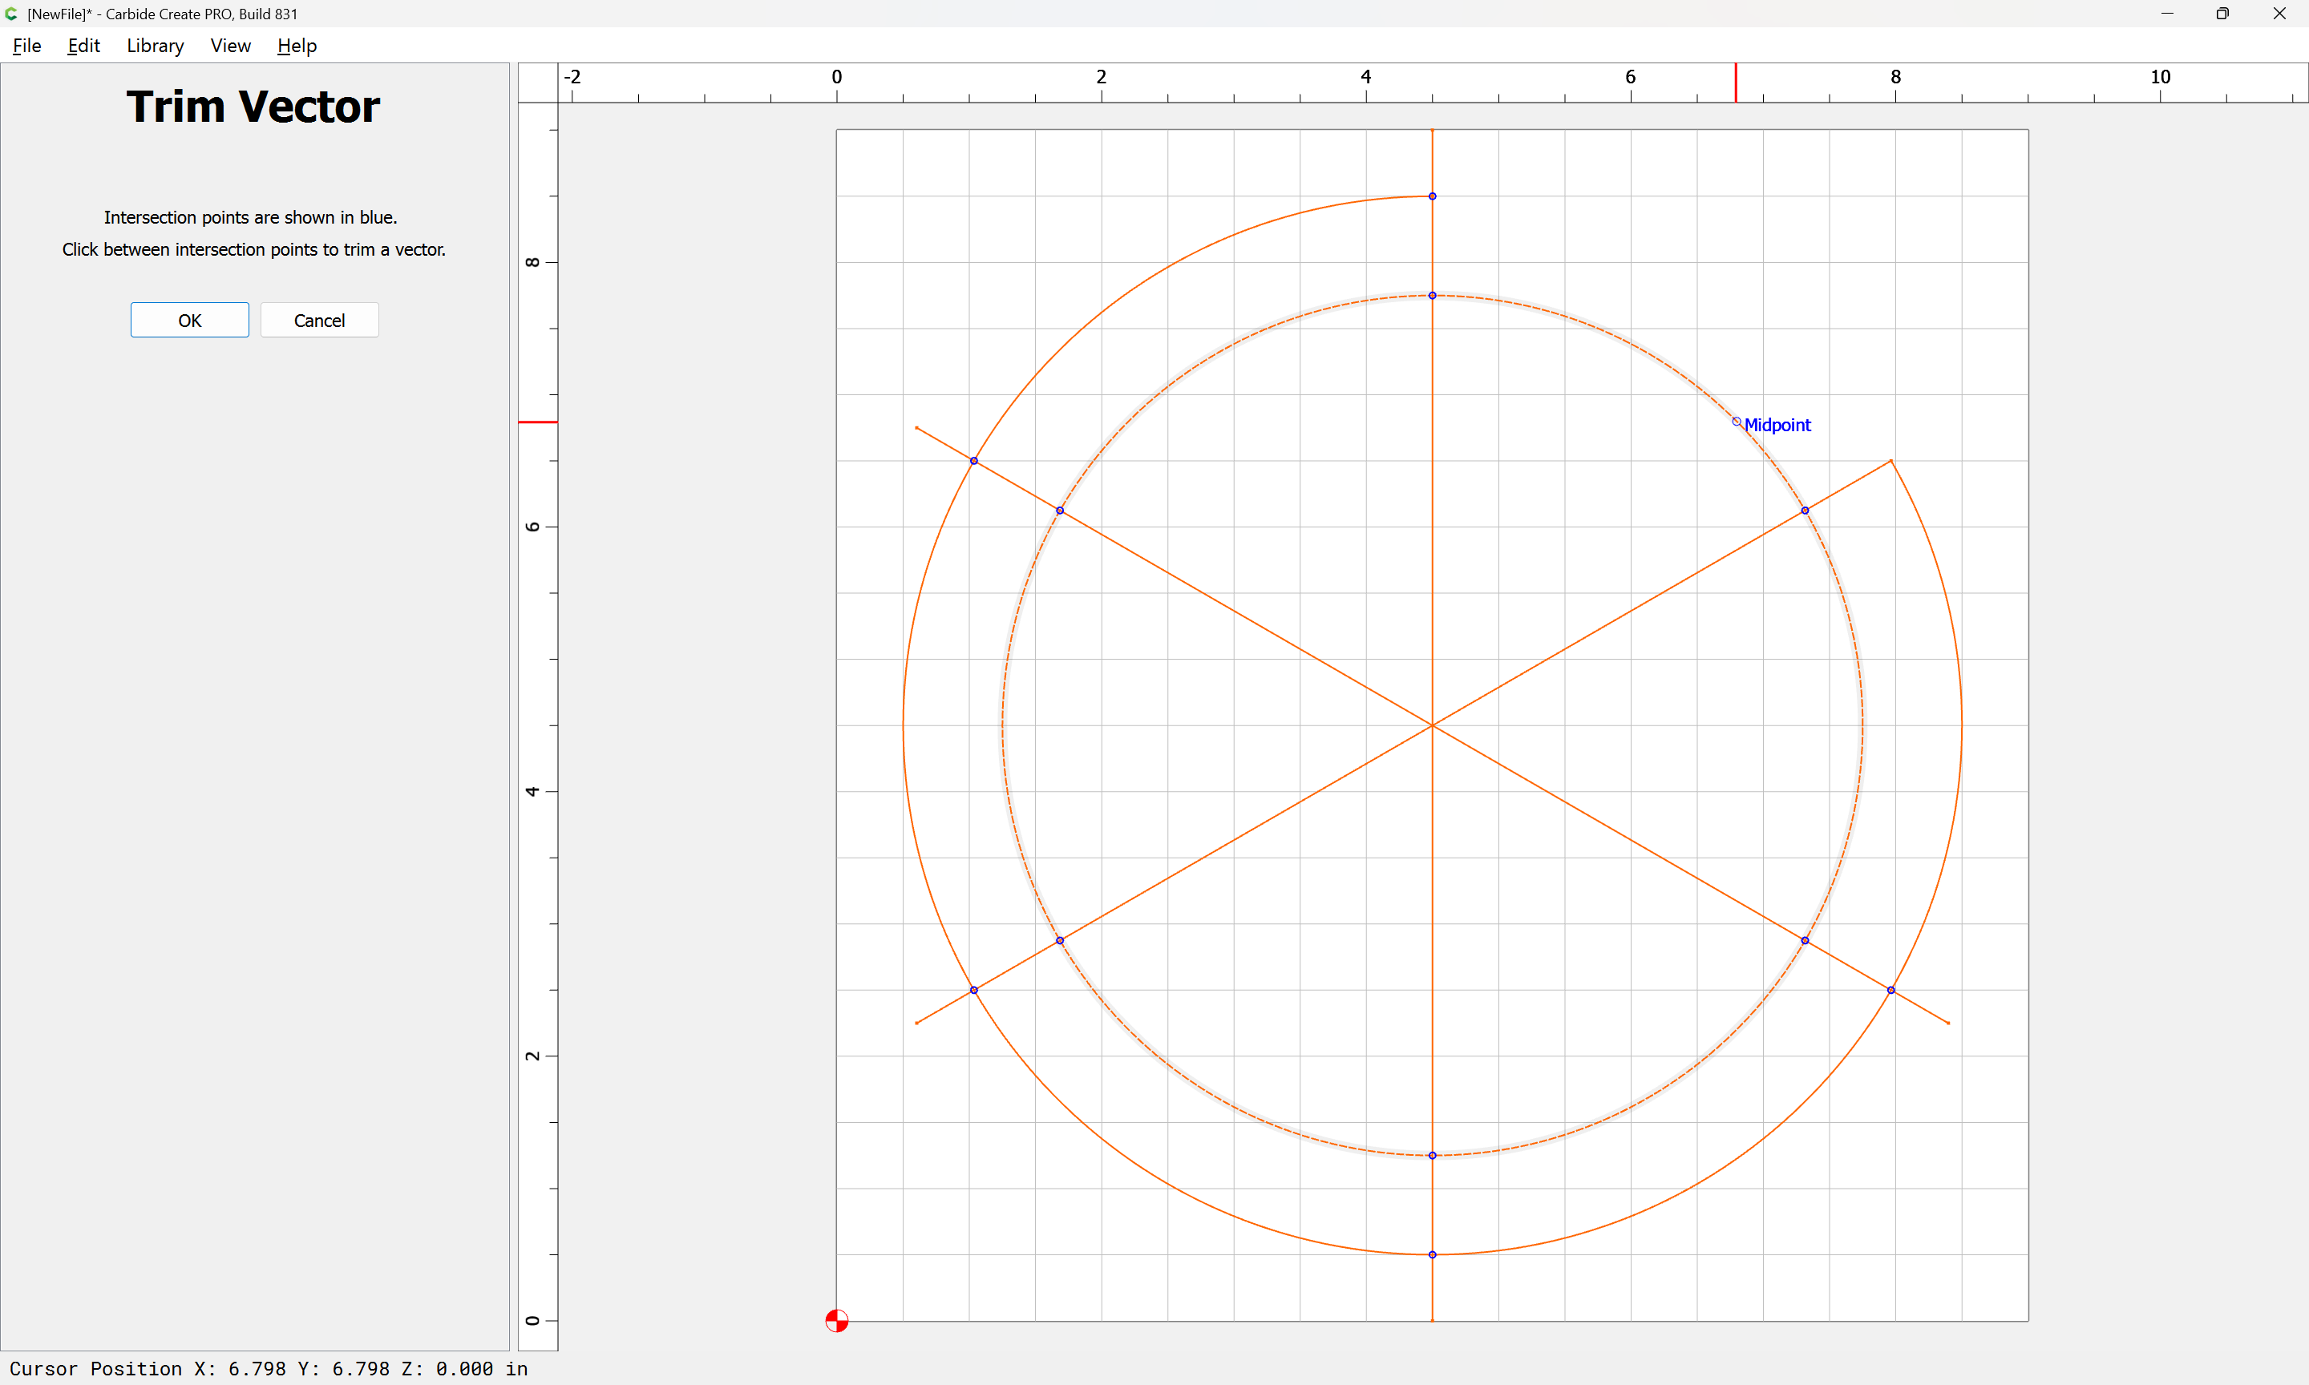Click the red cursor marker on vertical ruler
Image resolution: width=2309 pixels, height=1385 pixels.
pos(538,422)
